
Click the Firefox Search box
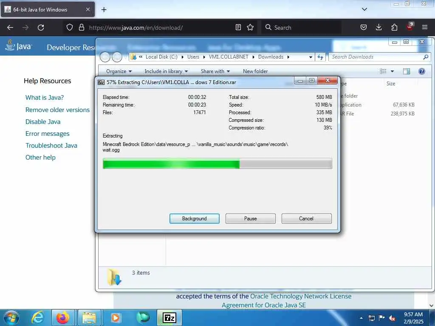[301, 28]
